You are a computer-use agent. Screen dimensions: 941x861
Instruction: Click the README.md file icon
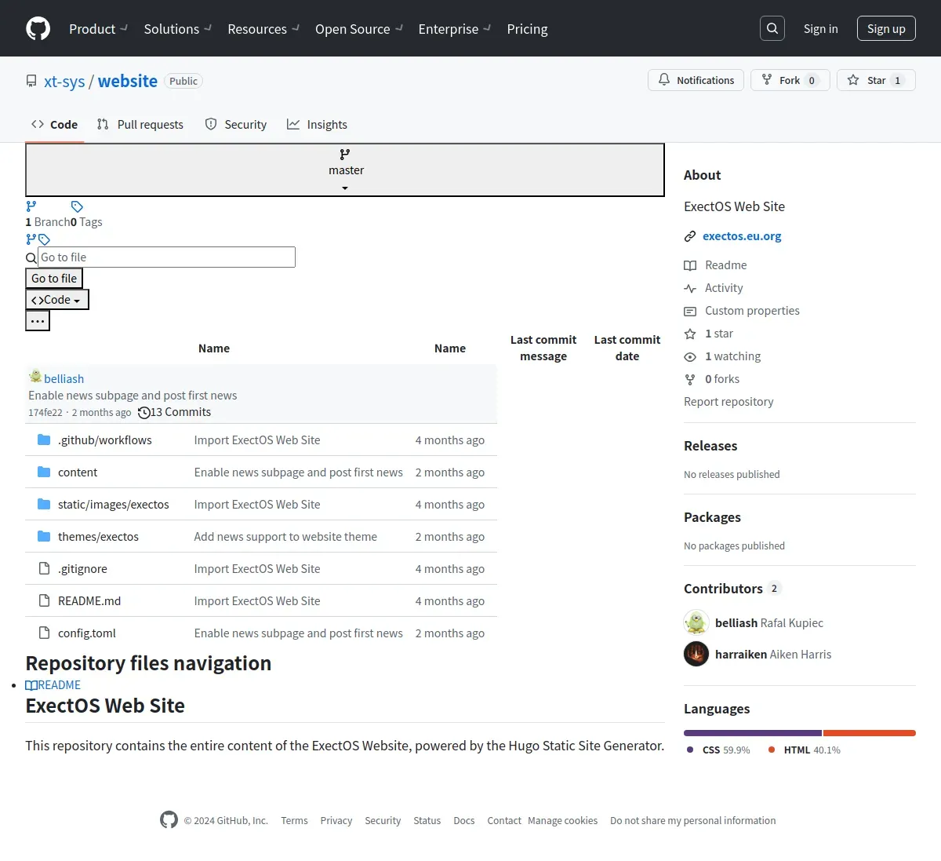[x=45, y=600]
